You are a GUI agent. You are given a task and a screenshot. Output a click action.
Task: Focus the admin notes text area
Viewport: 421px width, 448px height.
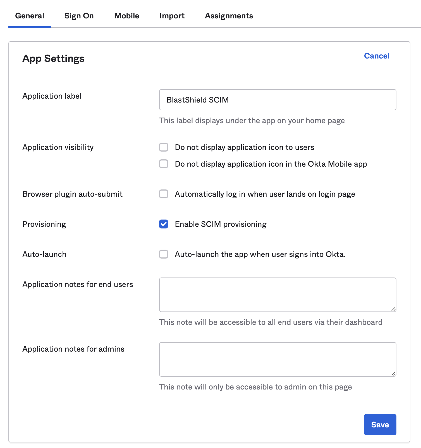pyautogui.click(x=278, y=359)
